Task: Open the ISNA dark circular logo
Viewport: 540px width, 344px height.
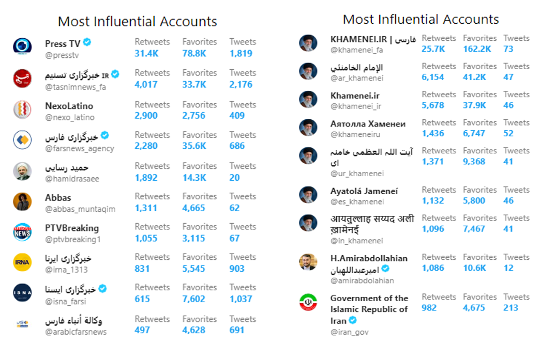Action: click(x=22, y=293)
